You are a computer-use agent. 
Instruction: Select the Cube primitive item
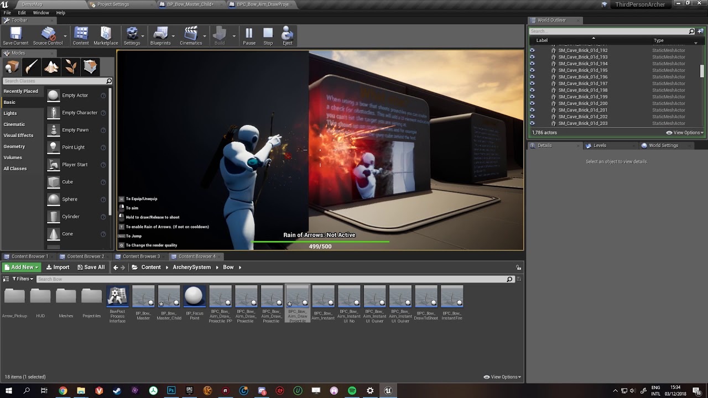click(77, 182)
